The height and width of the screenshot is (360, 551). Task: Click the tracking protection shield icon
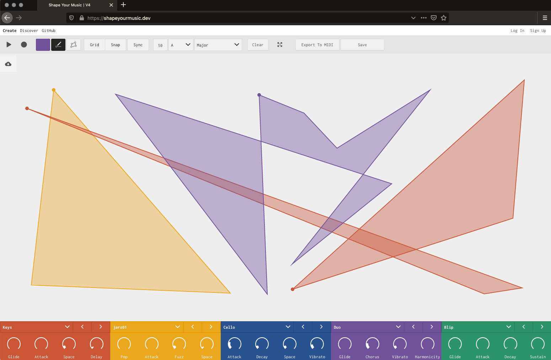(71, 18)
